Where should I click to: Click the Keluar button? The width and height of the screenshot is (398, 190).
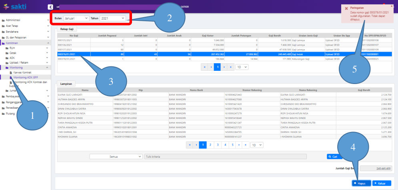(x=381, y=183)
